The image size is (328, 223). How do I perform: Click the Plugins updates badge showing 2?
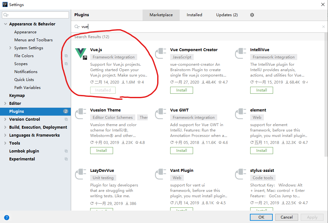click(x=66, y=111)
